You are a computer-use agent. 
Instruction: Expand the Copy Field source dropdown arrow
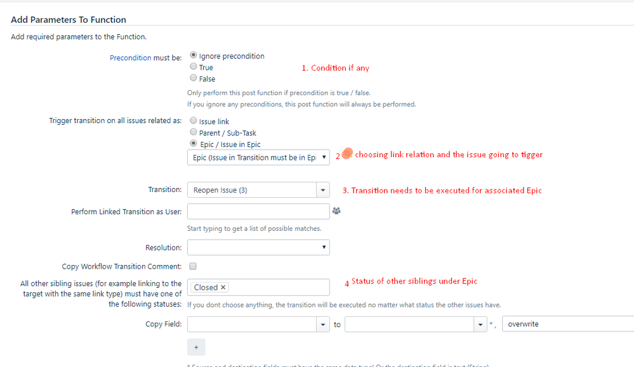coord(323,324)
